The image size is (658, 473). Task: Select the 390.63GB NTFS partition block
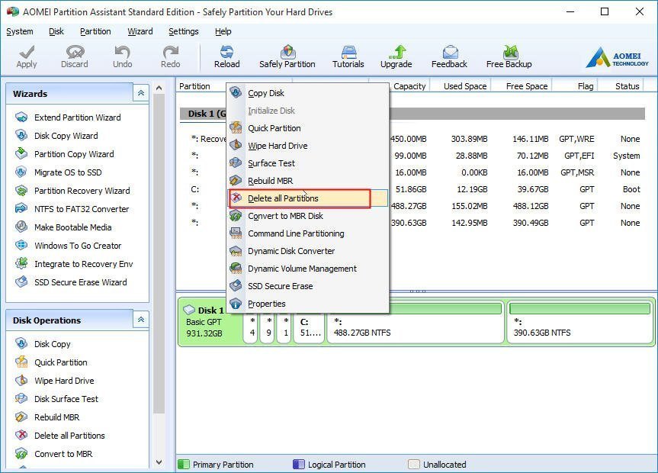click(579, 322)
